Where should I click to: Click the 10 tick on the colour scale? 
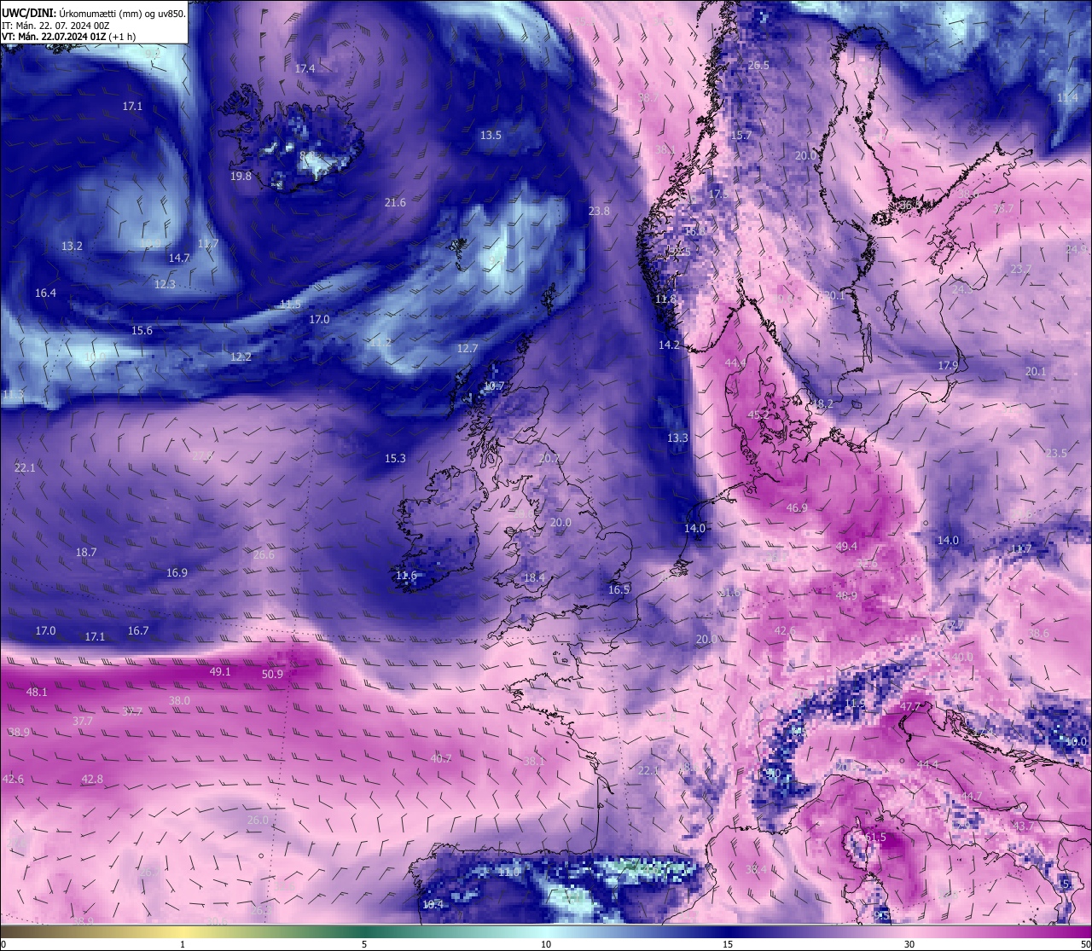coord(546,944)
